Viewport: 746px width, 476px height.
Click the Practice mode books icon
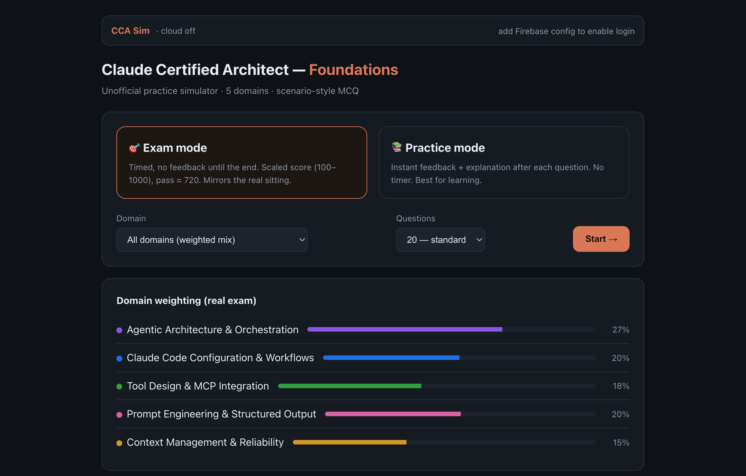[396, 147]
